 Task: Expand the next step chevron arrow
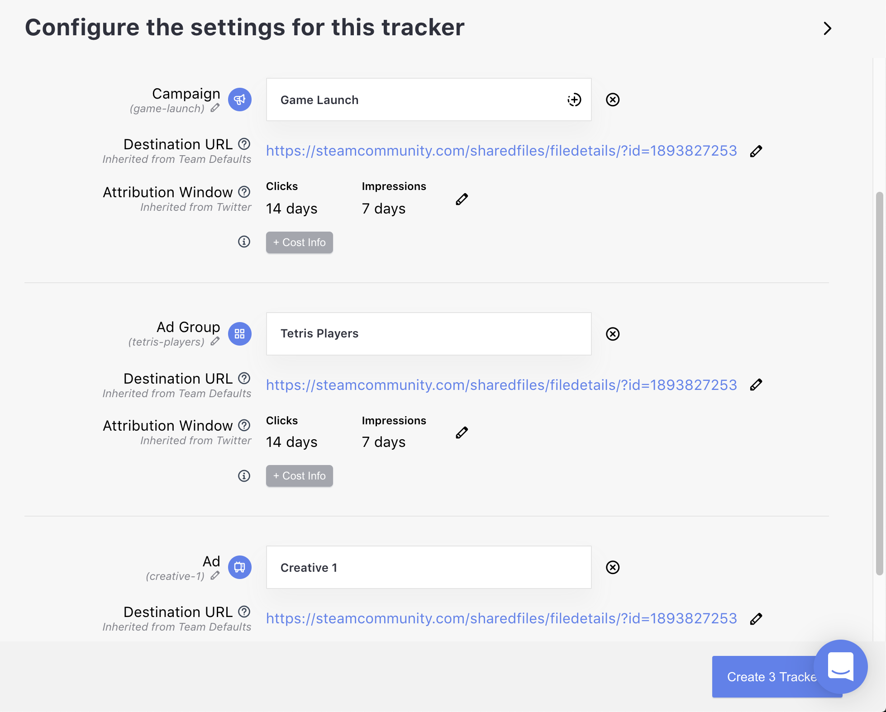[827, 28]
